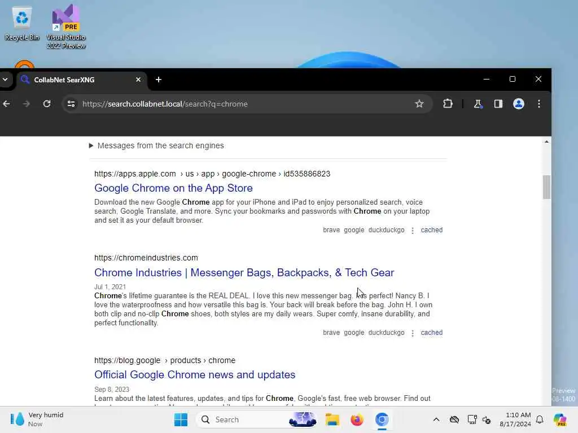Open the clock showing 1:10 AM
The width and height of the screenshot is (578, 433).
pyautogui.click(x=515, y=419)
